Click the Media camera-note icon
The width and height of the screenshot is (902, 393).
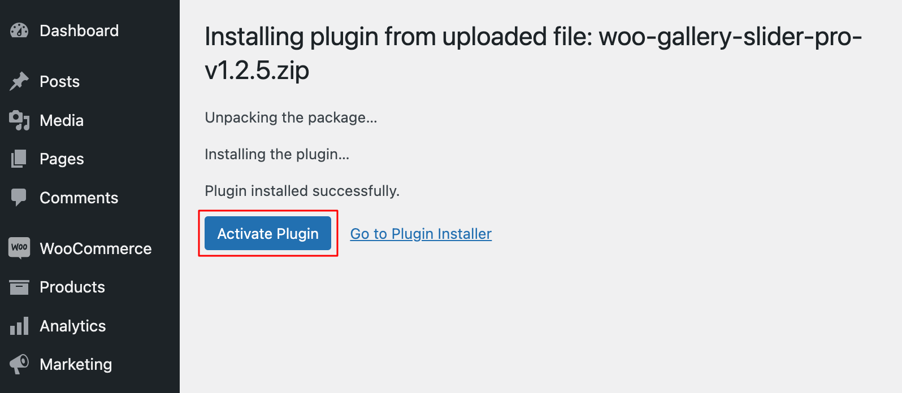(19, 120)
